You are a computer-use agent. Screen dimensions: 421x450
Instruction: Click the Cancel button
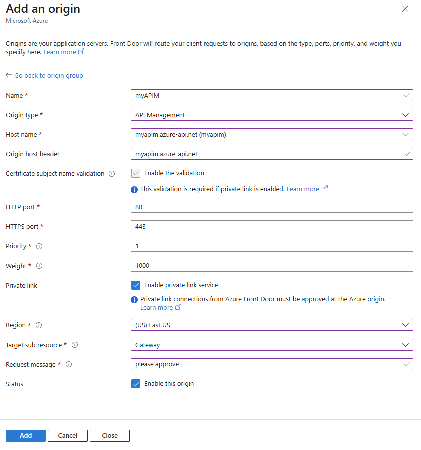[x=68, y=436]
